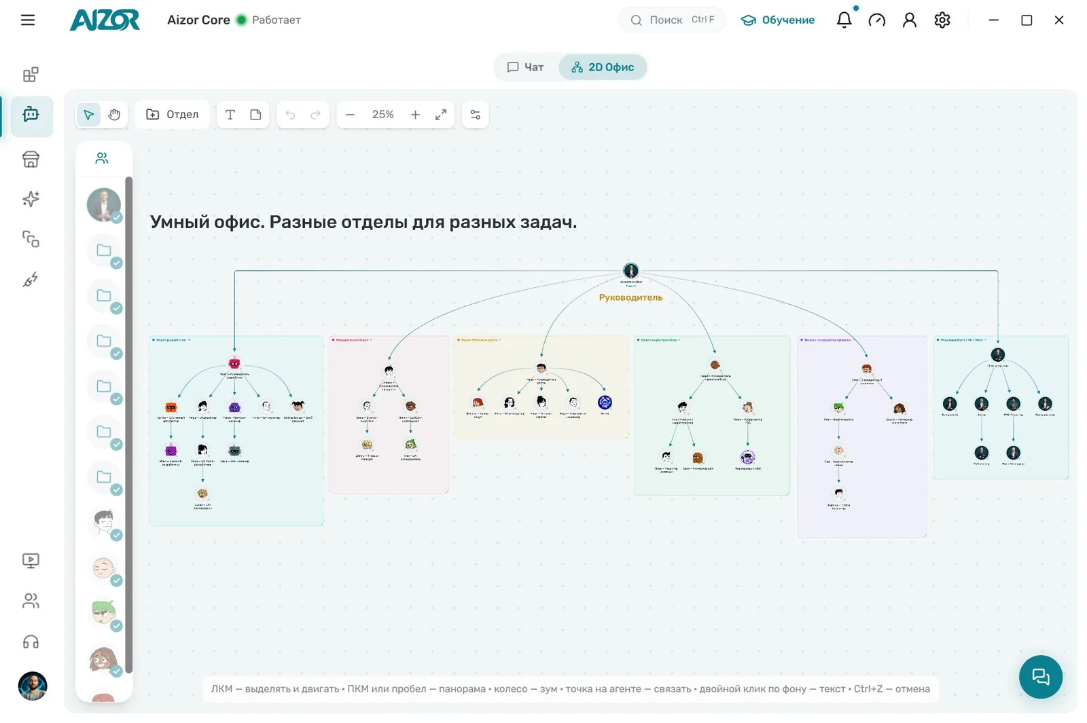The height and width of the screenshot is (723, 1087).
Task: Zoom out with the minus button
Action: click(x=350, y=115)
